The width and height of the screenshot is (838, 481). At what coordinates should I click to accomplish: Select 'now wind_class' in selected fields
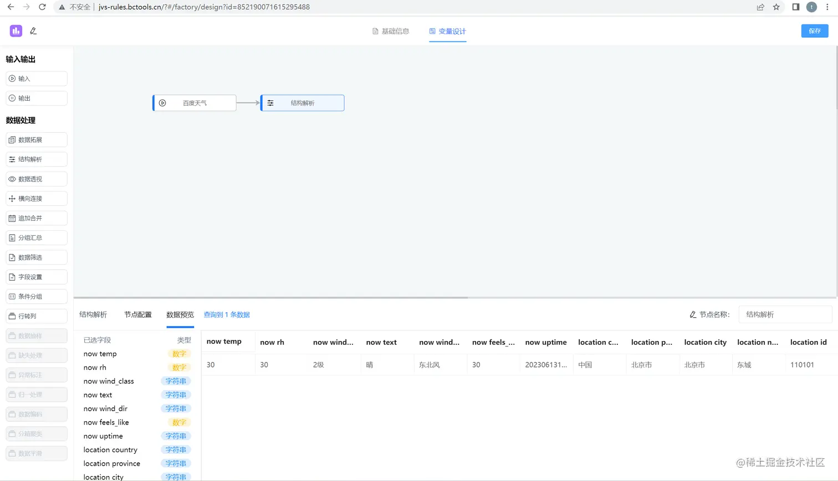109,381
